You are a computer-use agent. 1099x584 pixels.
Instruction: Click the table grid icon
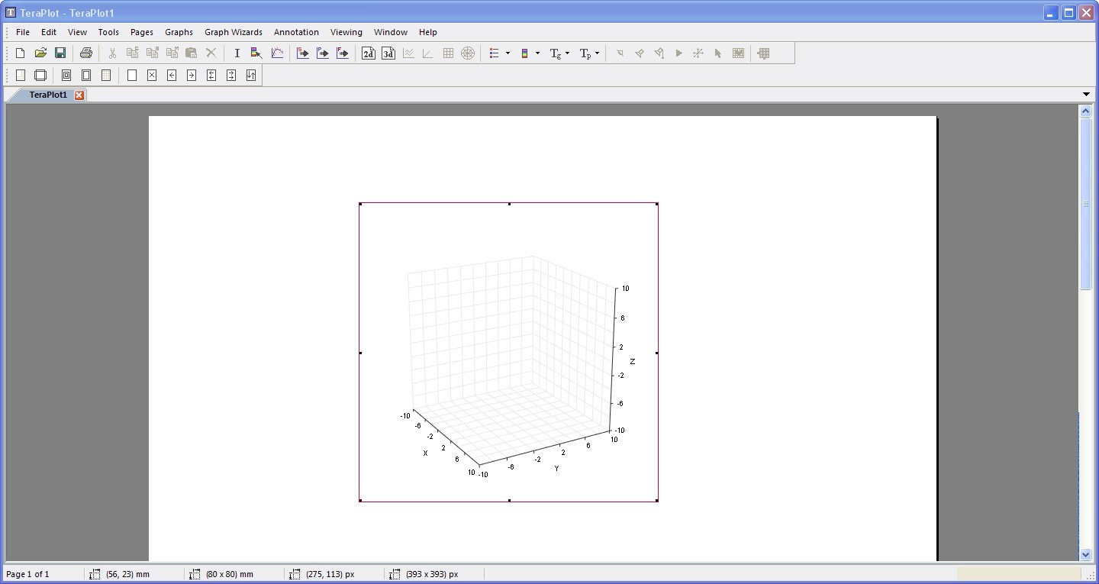click(x=448, y=53)
